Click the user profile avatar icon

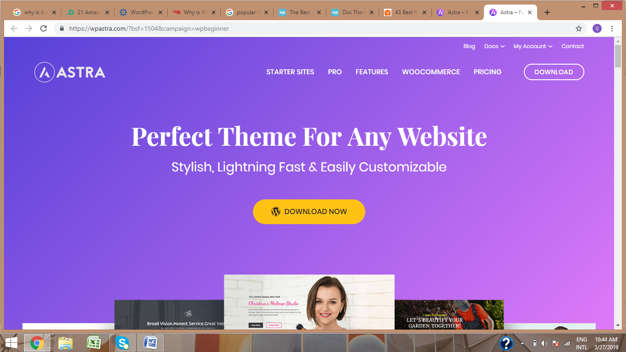(597, 28)
